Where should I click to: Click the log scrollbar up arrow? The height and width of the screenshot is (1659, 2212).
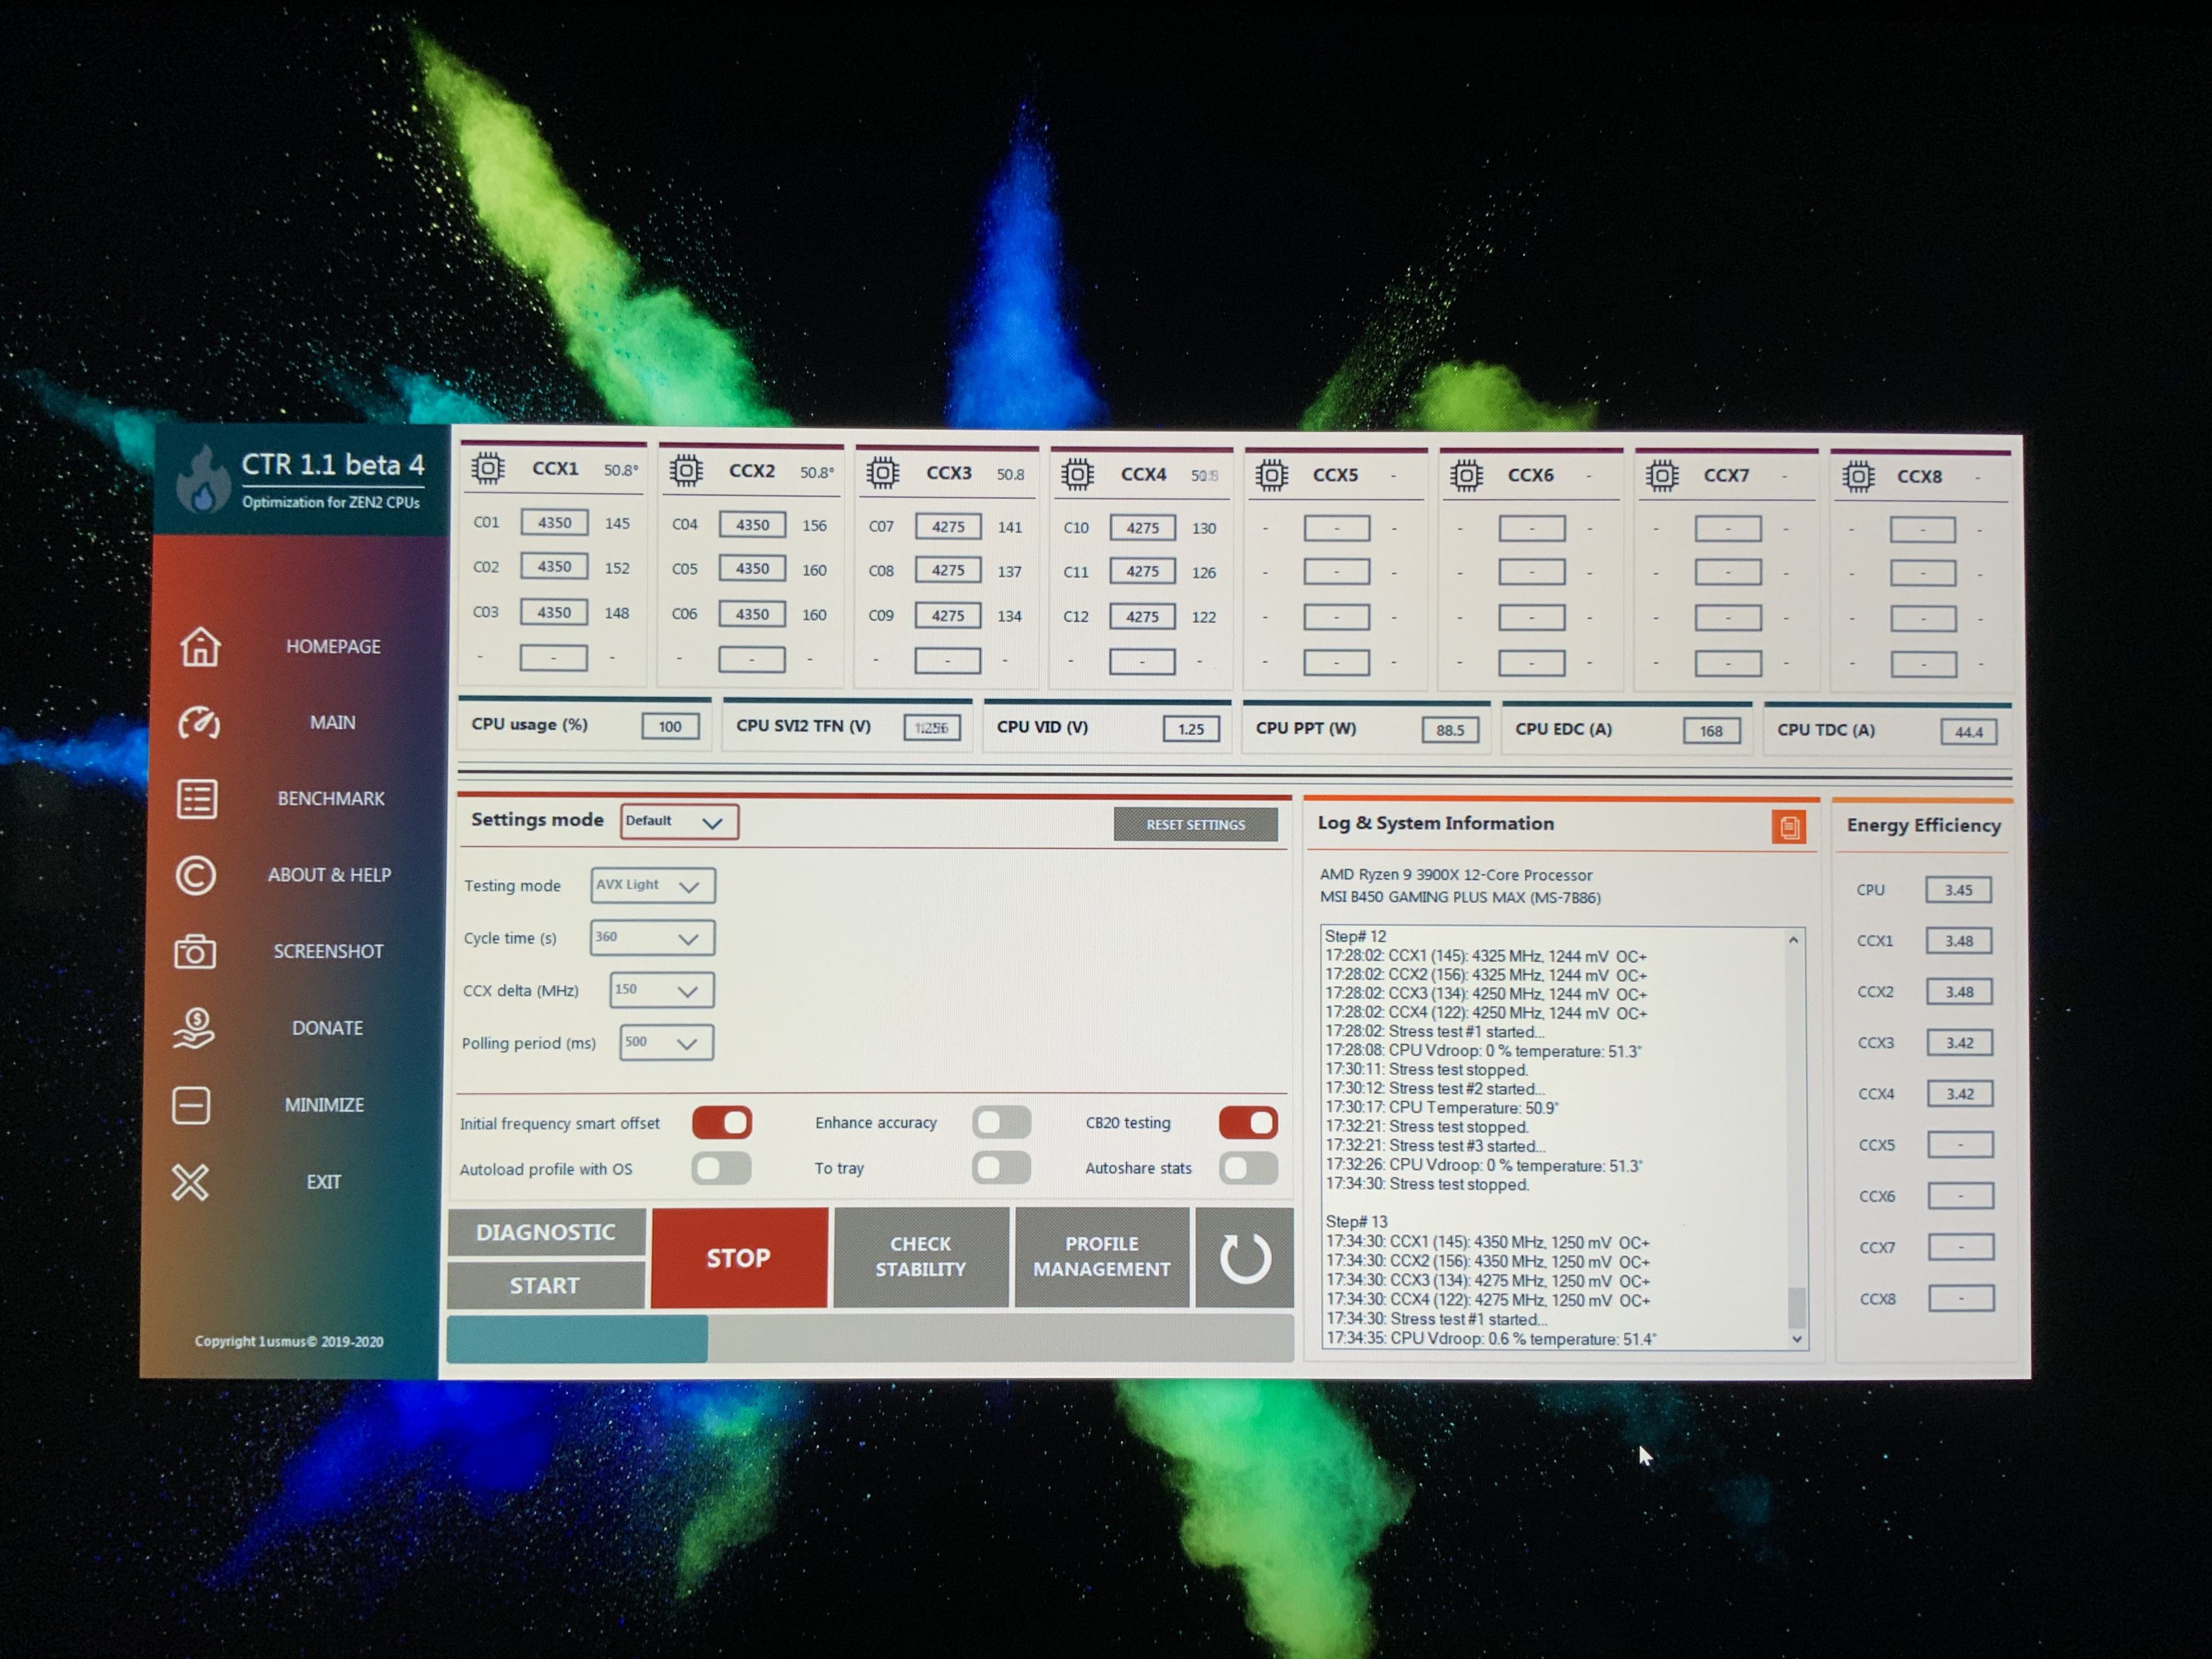click(x=1794, y=940)
